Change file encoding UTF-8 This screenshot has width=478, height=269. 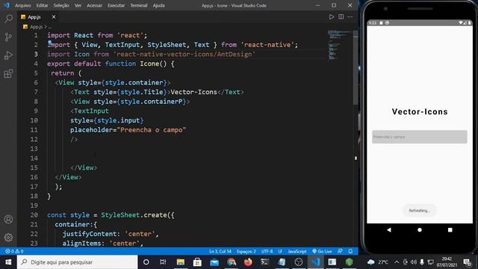[x=267, y=251]
